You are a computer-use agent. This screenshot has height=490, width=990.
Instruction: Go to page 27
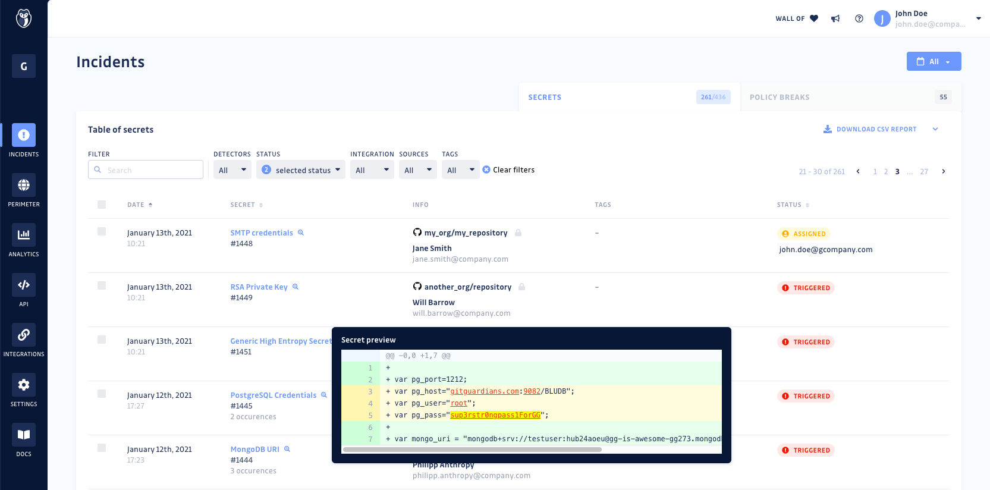point(924,171)
